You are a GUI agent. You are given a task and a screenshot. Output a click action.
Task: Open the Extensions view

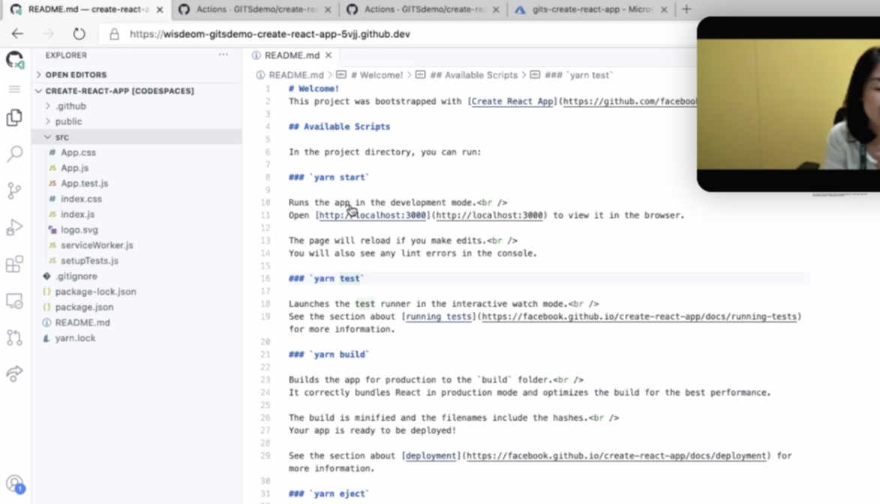[14, 264]
